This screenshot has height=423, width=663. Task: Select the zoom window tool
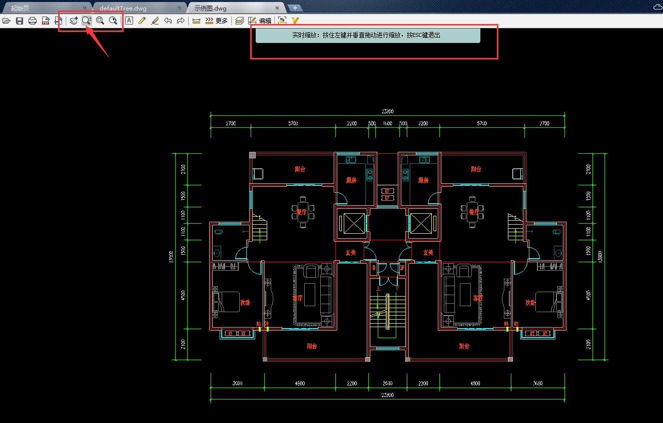pyautogui.click(x=100, y=21)
